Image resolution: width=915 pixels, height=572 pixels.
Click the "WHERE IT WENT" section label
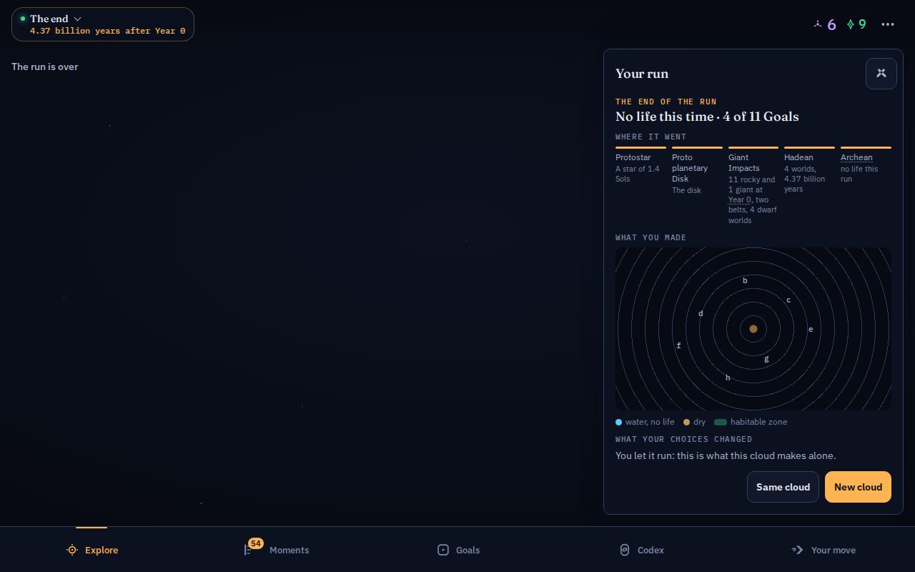click(x=651, y=137)
